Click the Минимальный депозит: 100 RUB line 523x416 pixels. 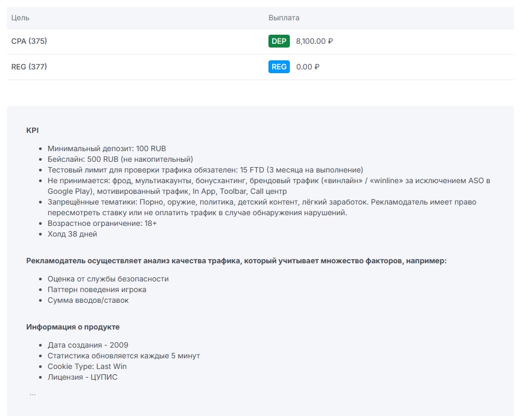(x=107, y=148)
